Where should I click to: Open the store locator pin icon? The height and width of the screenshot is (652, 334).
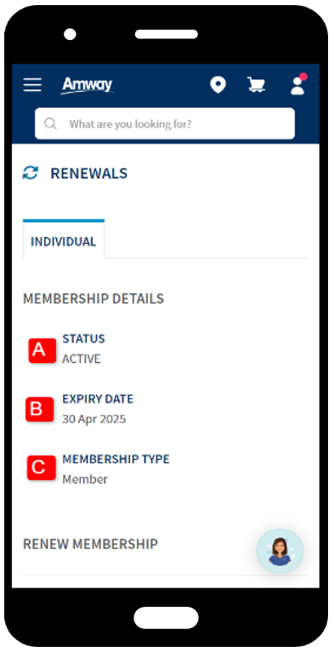click(x=218, y=85)
